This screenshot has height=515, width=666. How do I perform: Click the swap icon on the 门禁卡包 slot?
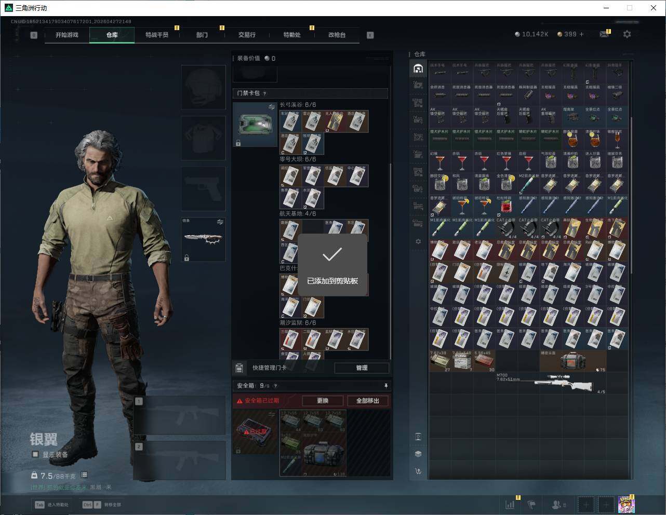pos(272,107)
